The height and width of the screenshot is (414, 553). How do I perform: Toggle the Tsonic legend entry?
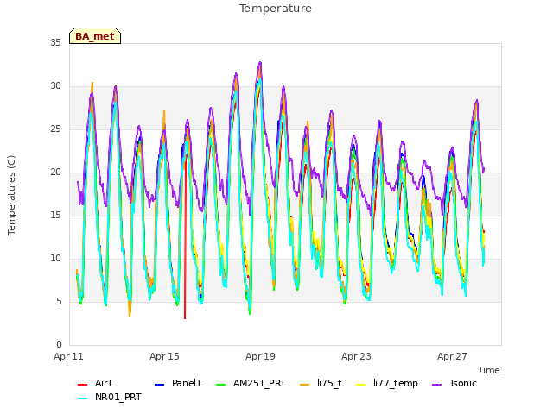(454, 383)
